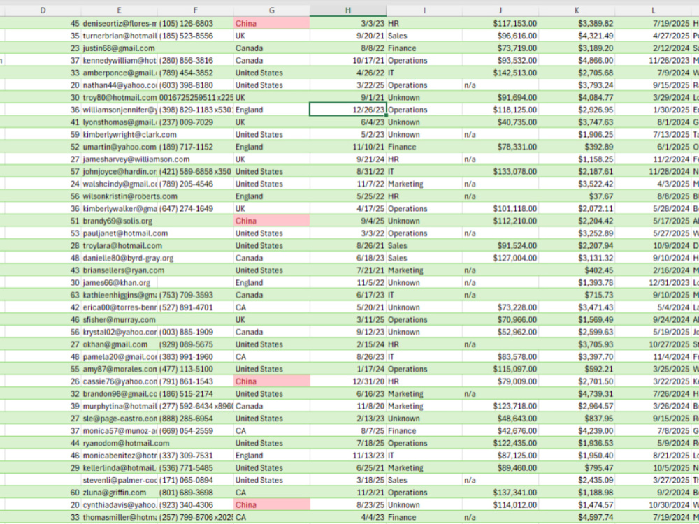The image size is (699, 524).
Task: Click email kimberlywright@clark.com
Action: pyautogui.click(x=119, y=135)
